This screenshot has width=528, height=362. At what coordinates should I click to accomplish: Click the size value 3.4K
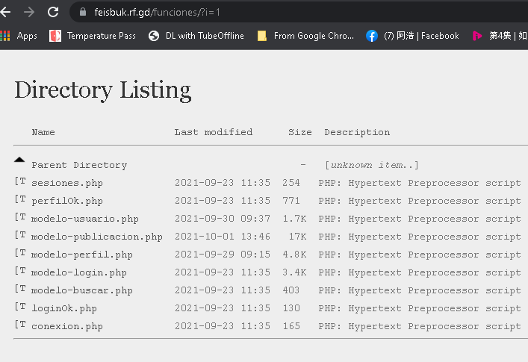[x=295, y=272]
